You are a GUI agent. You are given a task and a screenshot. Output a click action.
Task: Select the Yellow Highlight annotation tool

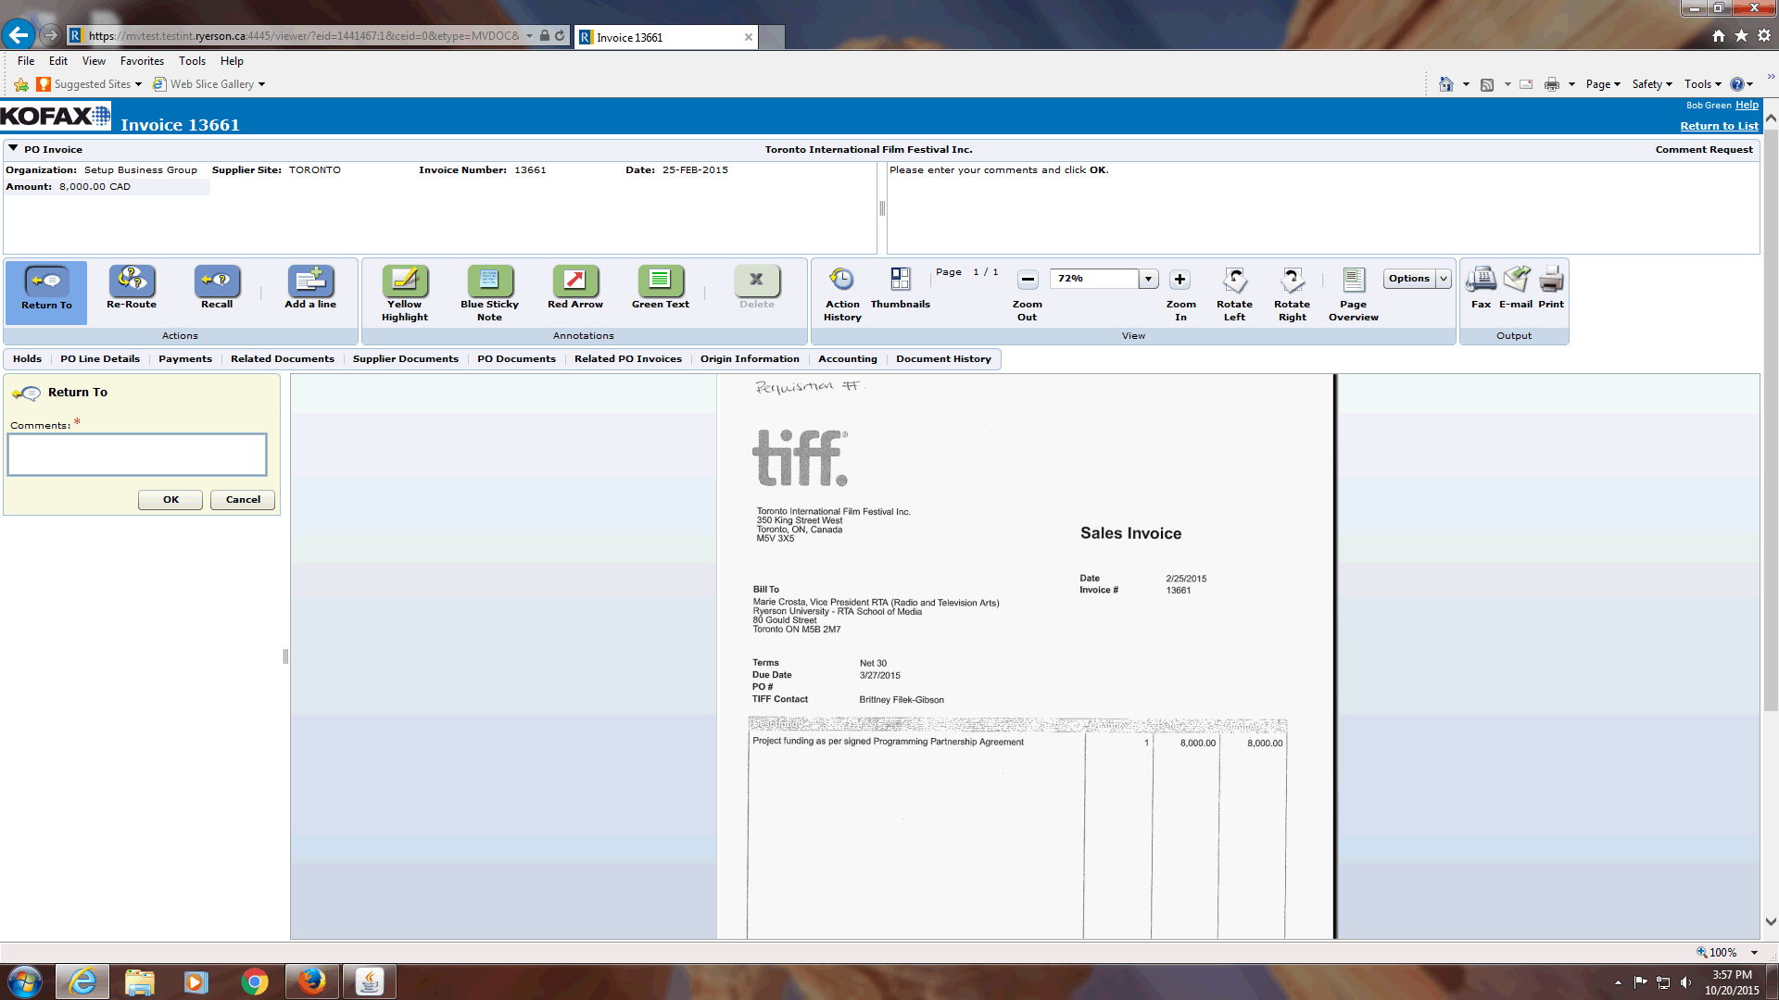[405, 281]
